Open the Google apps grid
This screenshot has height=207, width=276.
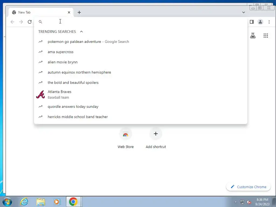coord(265,36)
